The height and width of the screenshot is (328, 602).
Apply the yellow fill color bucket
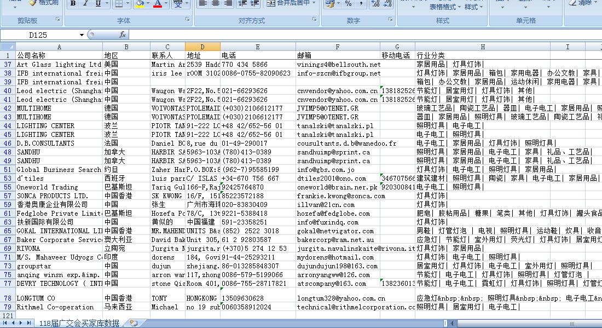140,3
